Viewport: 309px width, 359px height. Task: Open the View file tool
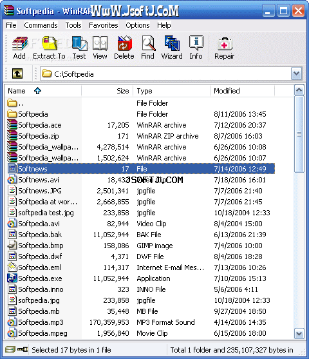click(100, 48)
